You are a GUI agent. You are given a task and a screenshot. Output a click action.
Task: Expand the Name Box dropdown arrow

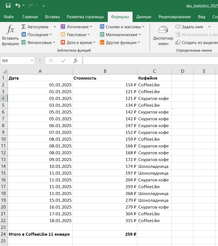pyautogui.click(x=32, y=61)
